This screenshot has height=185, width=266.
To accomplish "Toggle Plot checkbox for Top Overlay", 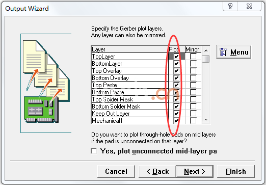I will [176, 71].
